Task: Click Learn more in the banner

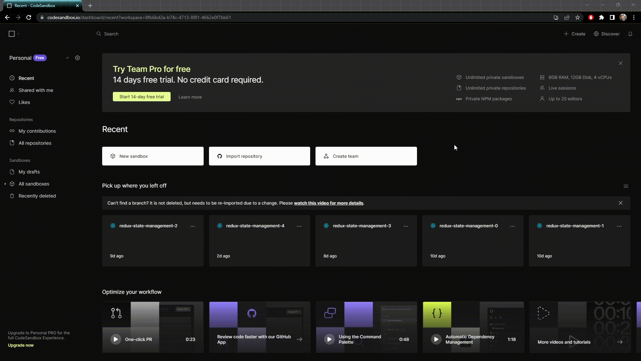Action: [x=190, y=97]
